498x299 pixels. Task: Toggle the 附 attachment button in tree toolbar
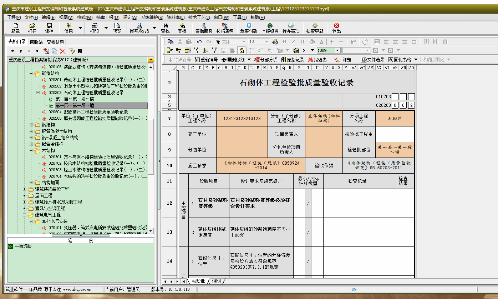coord(80,51)
